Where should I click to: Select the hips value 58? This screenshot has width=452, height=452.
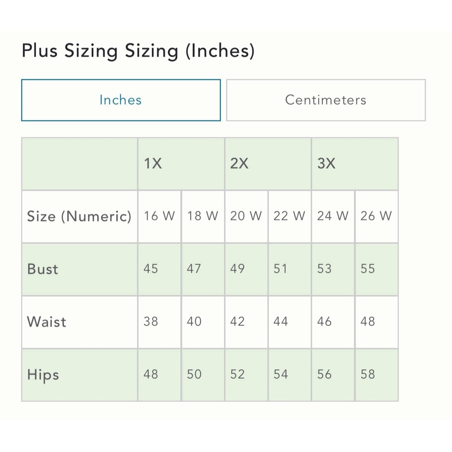[x=368, y=375]
